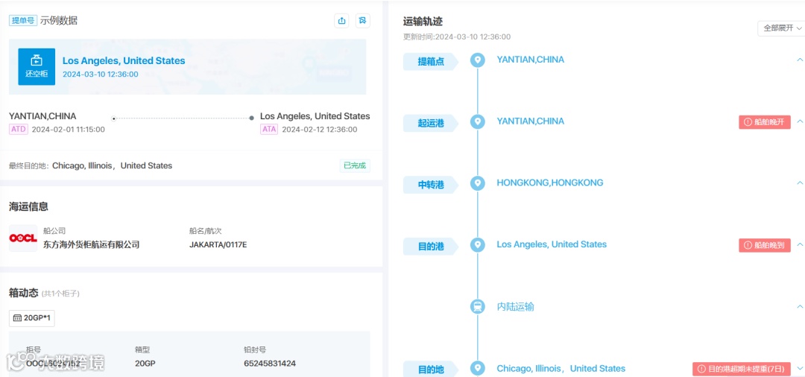The width and height of the screenshot is (805, 377).
Task: Click arrival time 2024-02-12 12:36:00
Action: 319,129
